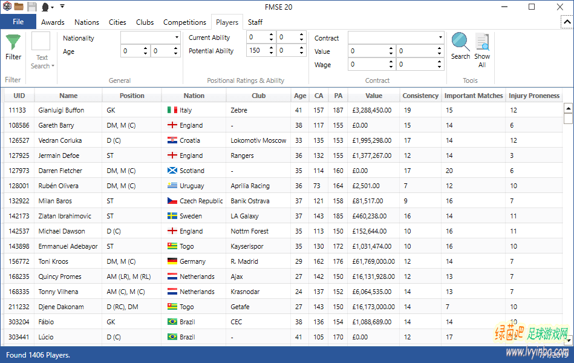Open a file with the folder icon
The width and height of the screenshot is (574, 363).
pos(19,7)
